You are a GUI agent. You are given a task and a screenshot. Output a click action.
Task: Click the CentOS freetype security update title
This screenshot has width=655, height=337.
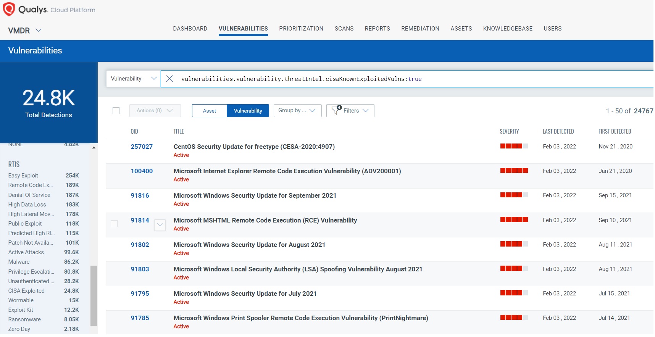(254, 147)
